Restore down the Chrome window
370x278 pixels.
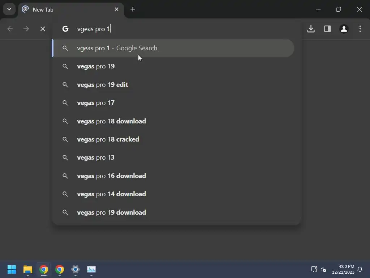coord(339,9)
